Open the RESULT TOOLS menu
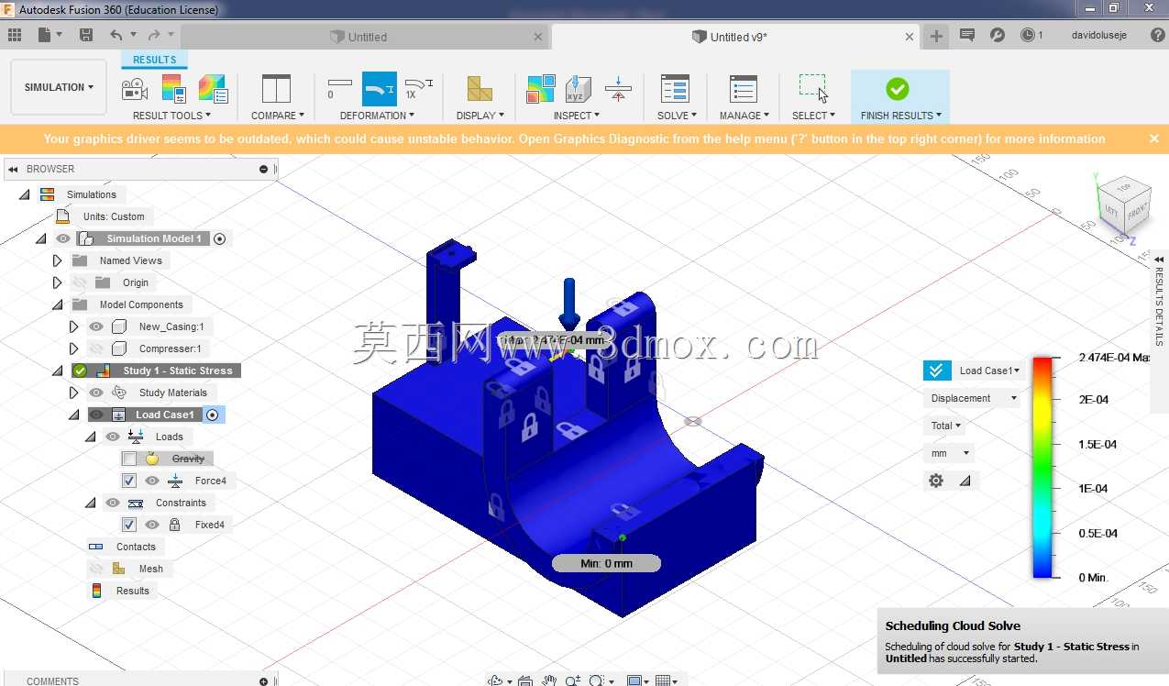This screenshot has height=686, width=1169. pyautogui.click(x=171, y=116)
